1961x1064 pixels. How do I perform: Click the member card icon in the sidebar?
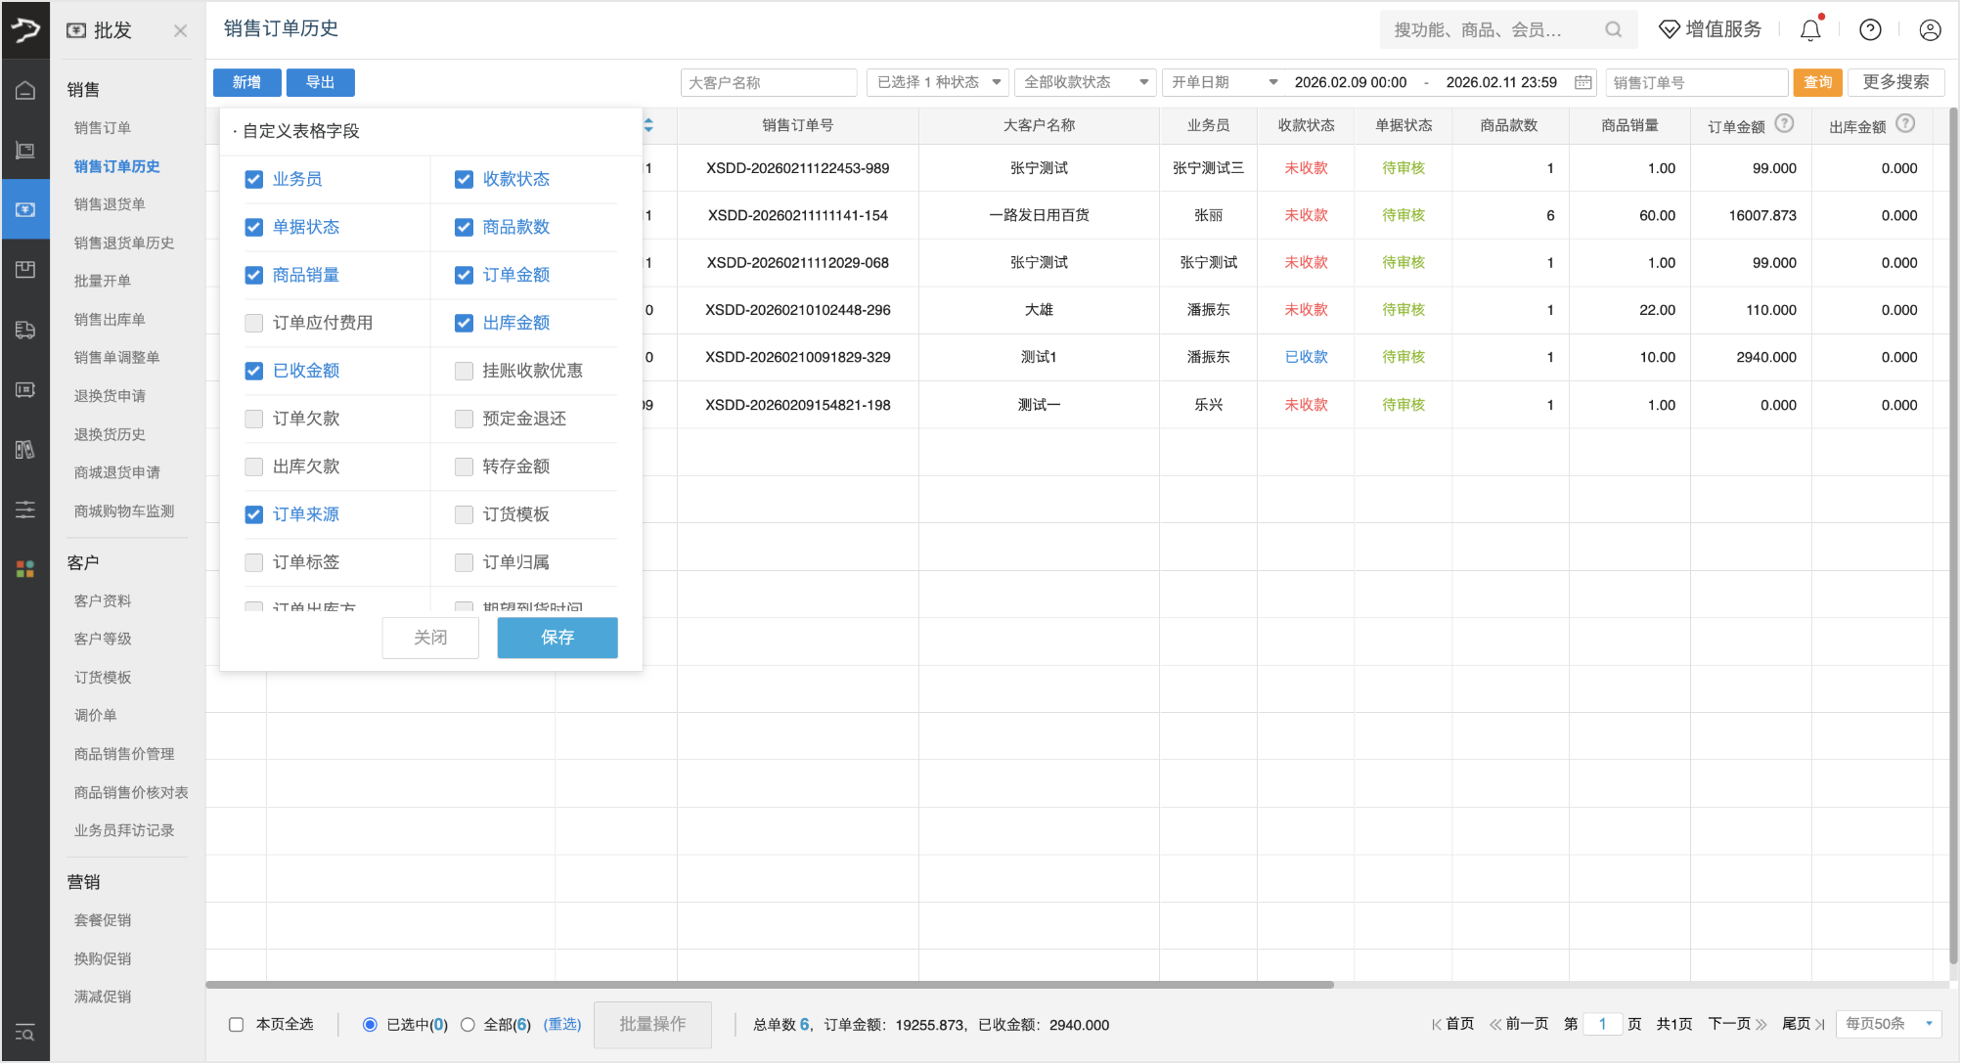tap(25, 390)
